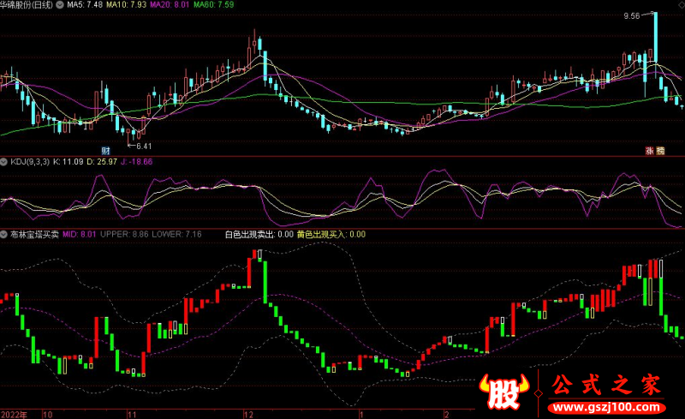Viewport: 685px width, 419px height.
Task: Click the month 12 timeline marker
Action: (248, 414)
